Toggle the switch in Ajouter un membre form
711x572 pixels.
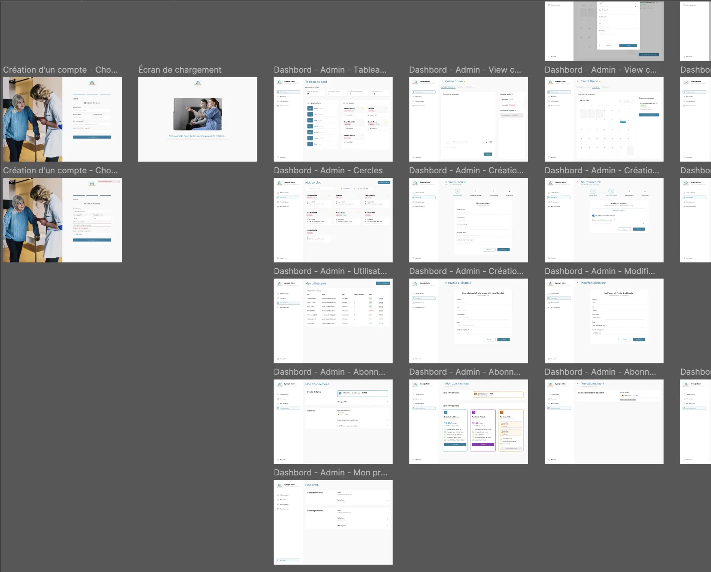pyautogui.click(x=594, y=216)
